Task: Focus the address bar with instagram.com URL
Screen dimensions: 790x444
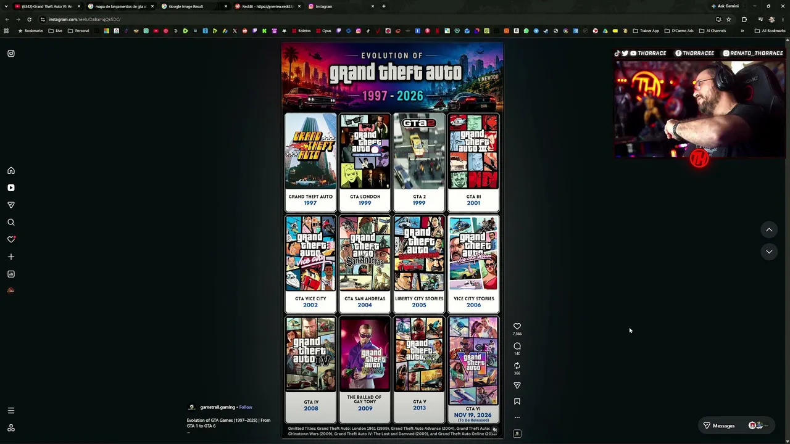Action: (370, 19)
